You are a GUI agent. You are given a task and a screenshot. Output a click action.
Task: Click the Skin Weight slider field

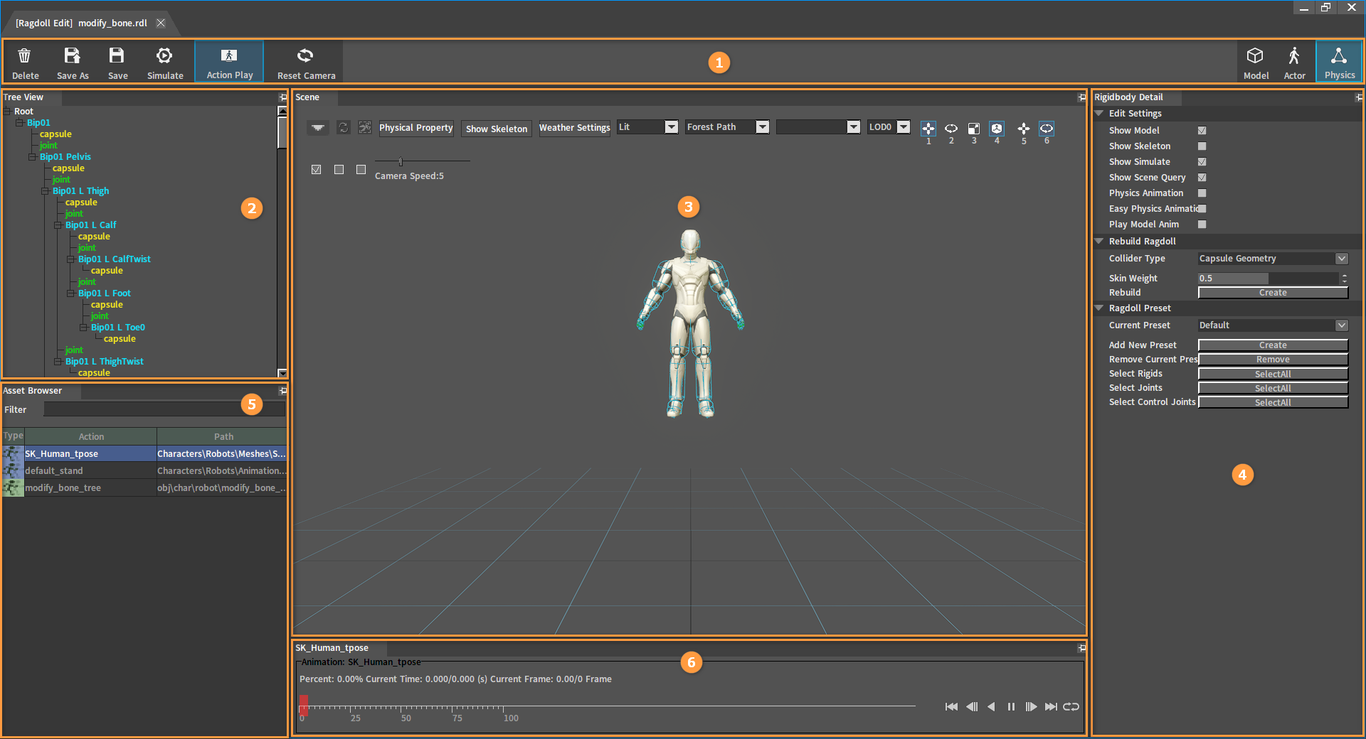click(1268, 279)
